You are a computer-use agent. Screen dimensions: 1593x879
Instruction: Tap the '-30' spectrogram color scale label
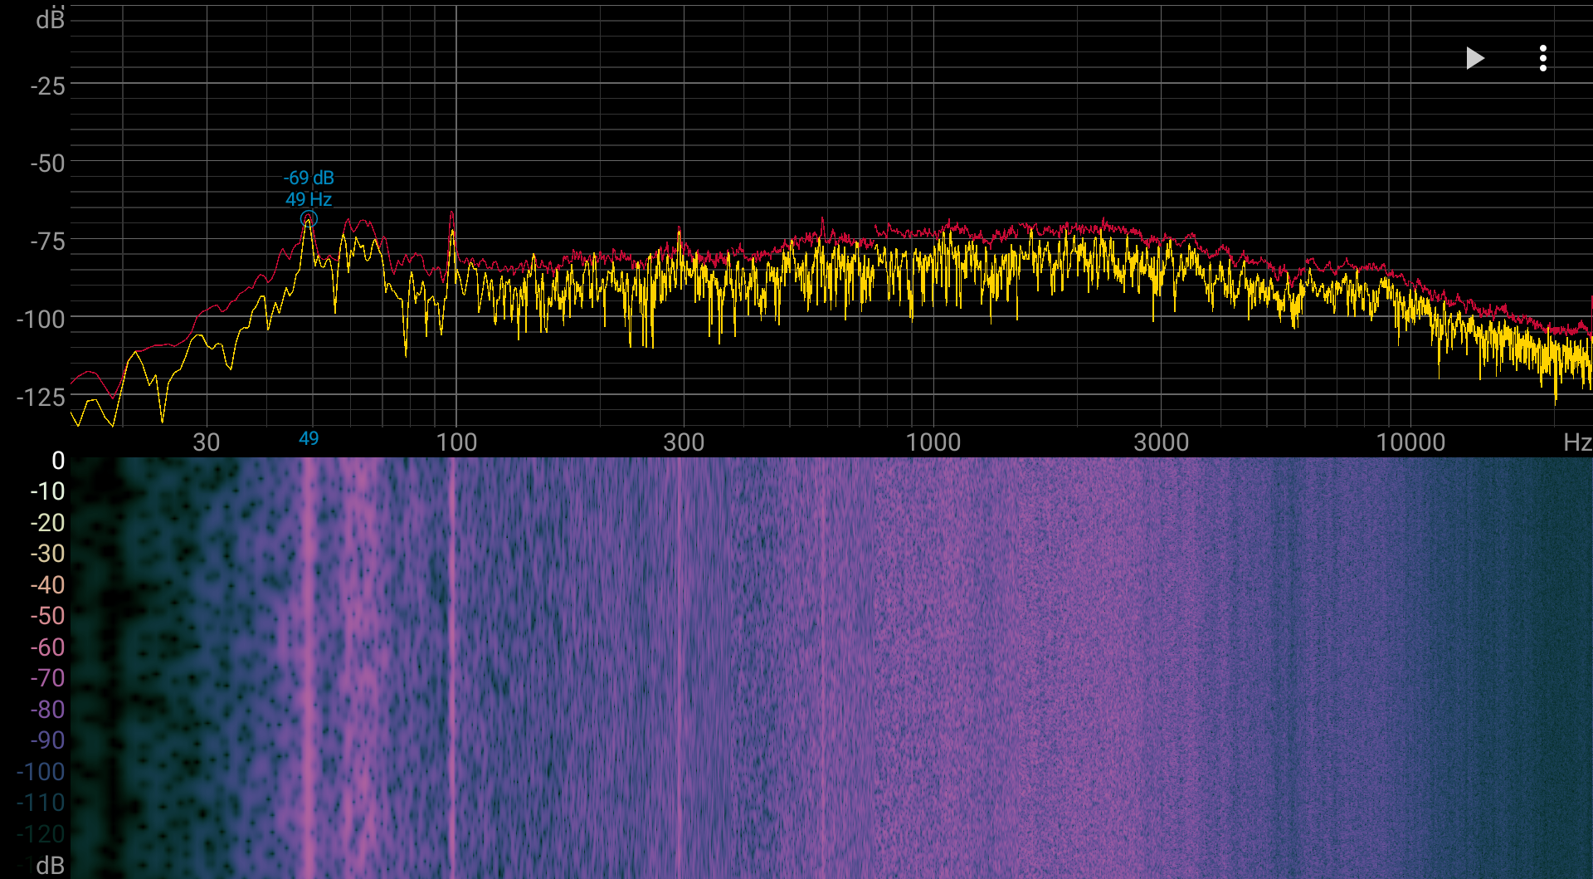[47, 553]
